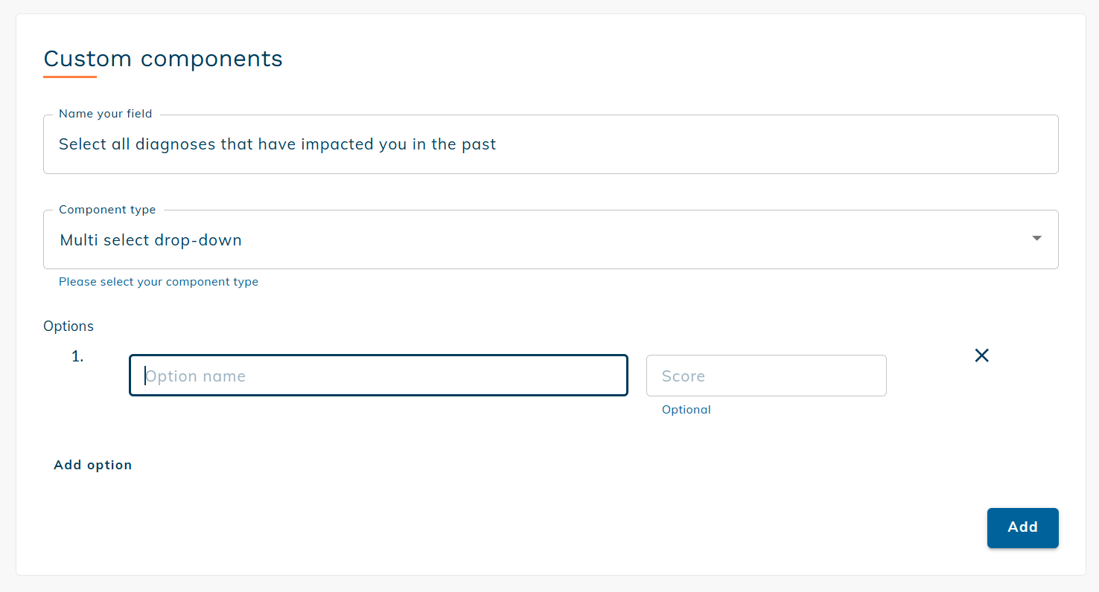This screenshot has height=592, width=1099.
Task: Focus the Option name input
Action: coord(378,376)
